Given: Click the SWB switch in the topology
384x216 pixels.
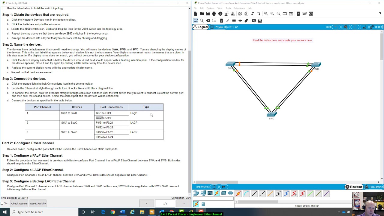Looking at the screenshot, I should tap(316, 65).
